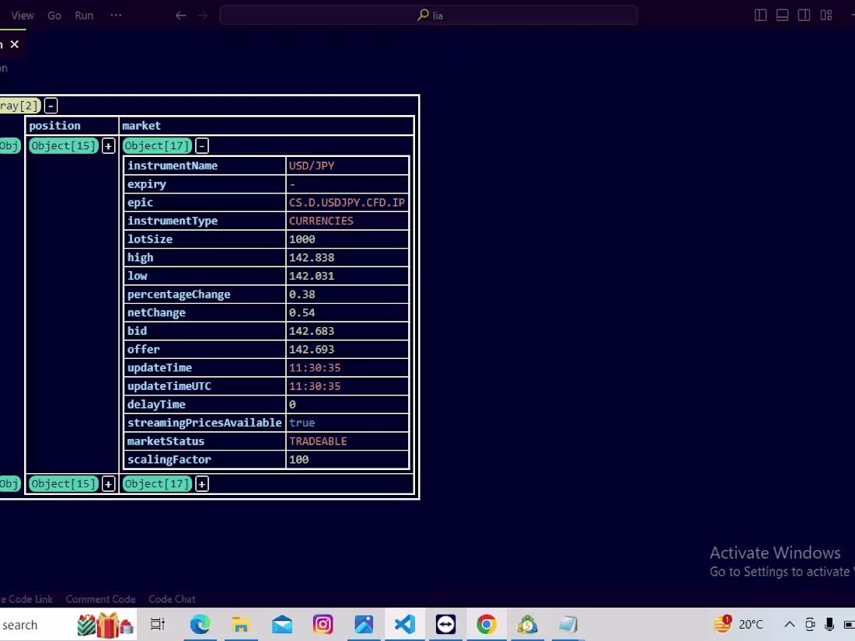This screenshot has width=855, height=641.
Task: Click the forward navigation arrow
Action: pyautogui.click(x=202, y=15)
